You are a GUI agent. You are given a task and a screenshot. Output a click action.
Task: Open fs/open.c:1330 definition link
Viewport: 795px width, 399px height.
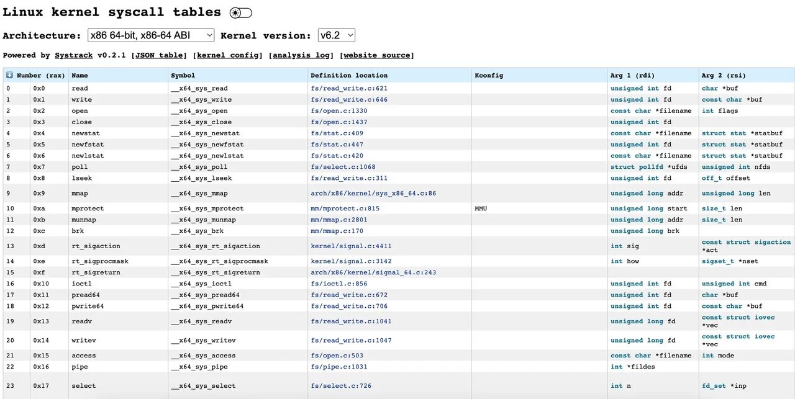(x=339, y=110)
